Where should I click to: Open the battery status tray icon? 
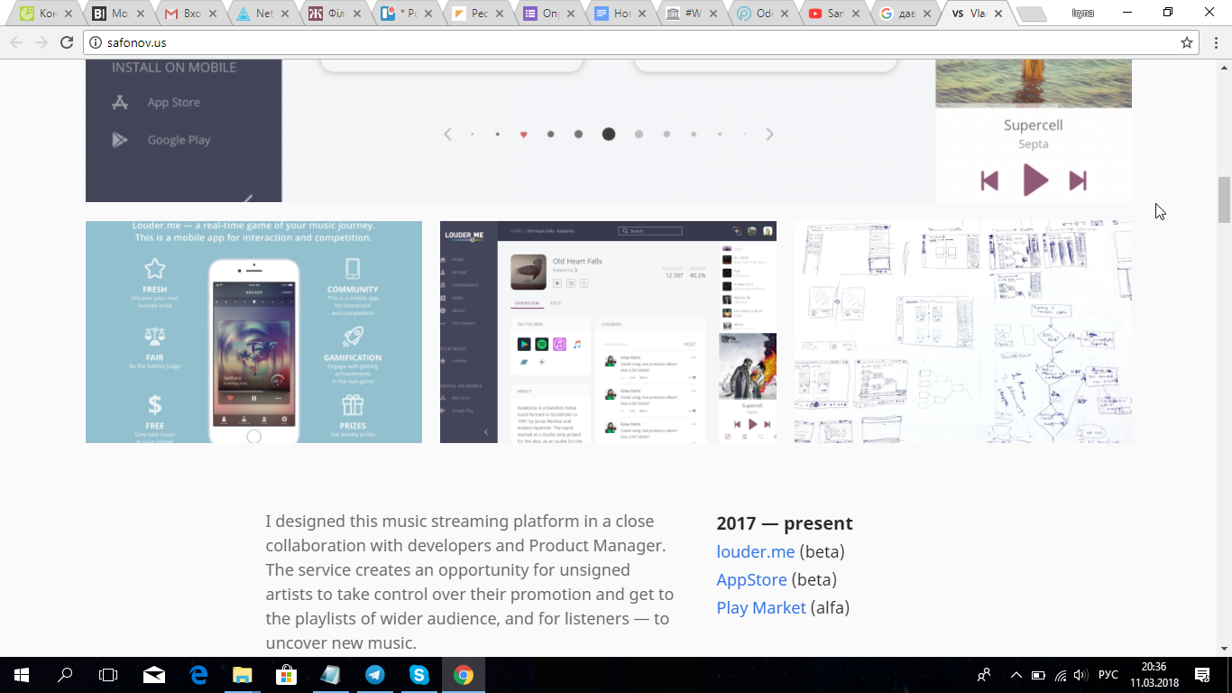(x=1038, y=675)
